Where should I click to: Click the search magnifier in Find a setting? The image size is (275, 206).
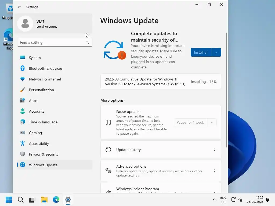87,42
